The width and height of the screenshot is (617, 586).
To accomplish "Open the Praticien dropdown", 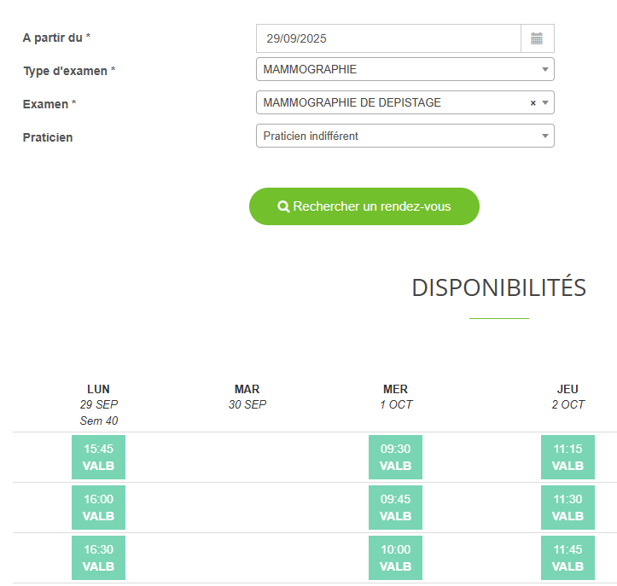I will [405, 136].
